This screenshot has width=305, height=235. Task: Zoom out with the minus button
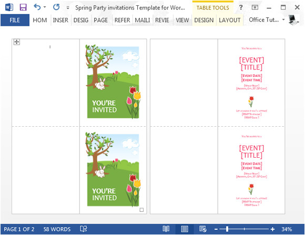tap(216, 229)
